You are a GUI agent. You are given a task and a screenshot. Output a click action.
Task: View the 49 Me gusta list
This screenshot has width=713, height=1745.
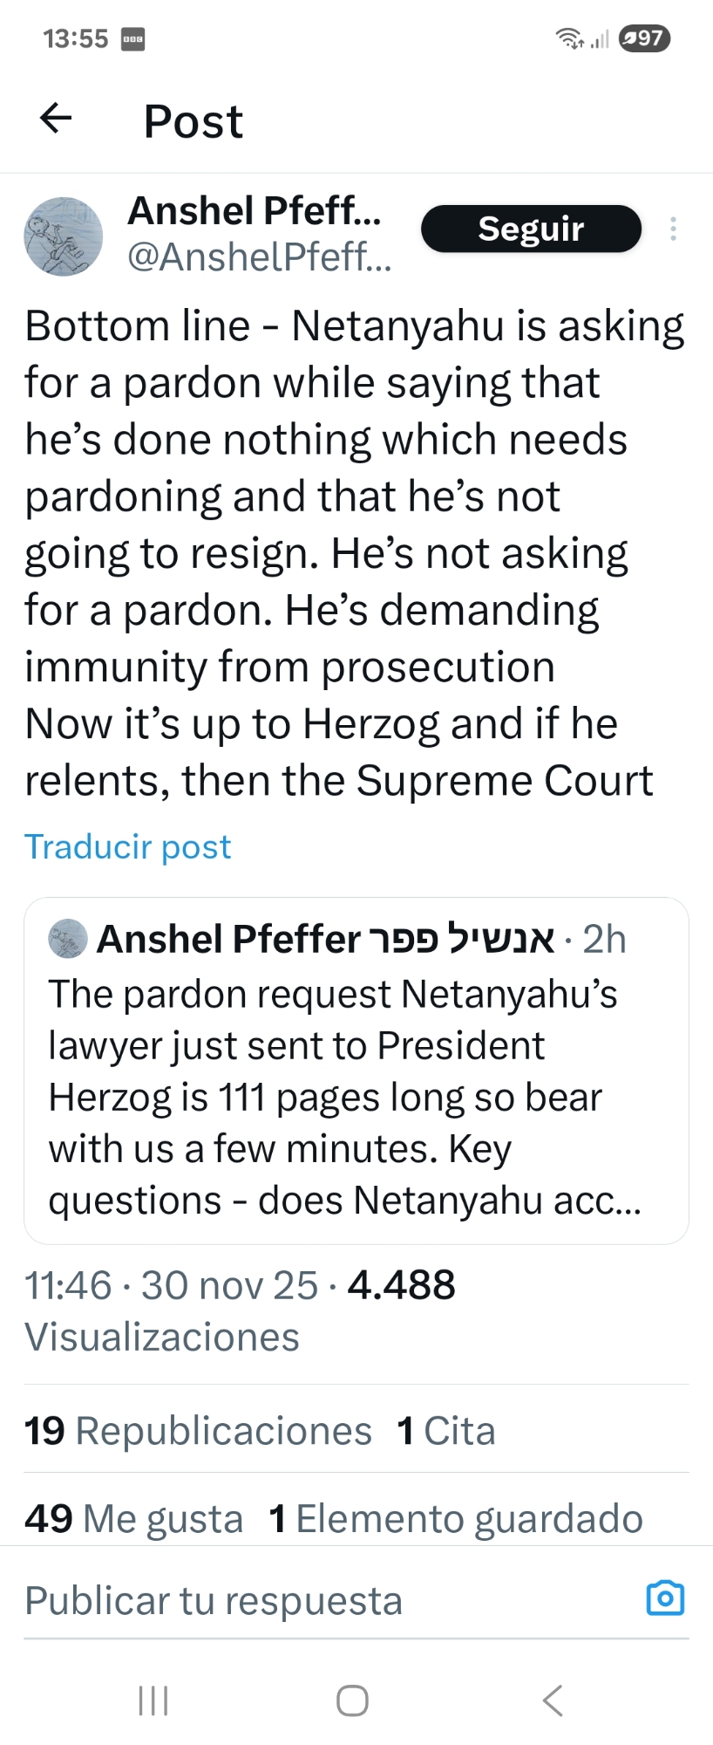(133, 1518)
